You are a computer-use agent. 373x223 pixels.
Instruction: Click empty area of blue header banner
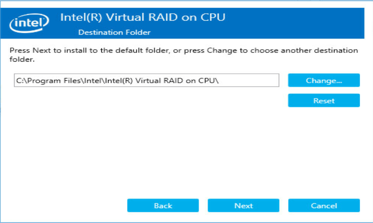click(295, 23)
